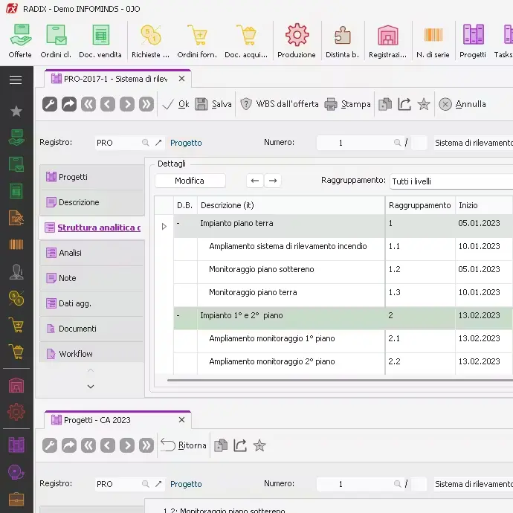The width and height of the screenshot is (513, 513).
Task: Click Modifica button in Dettagli
Action: click(190, 181)
